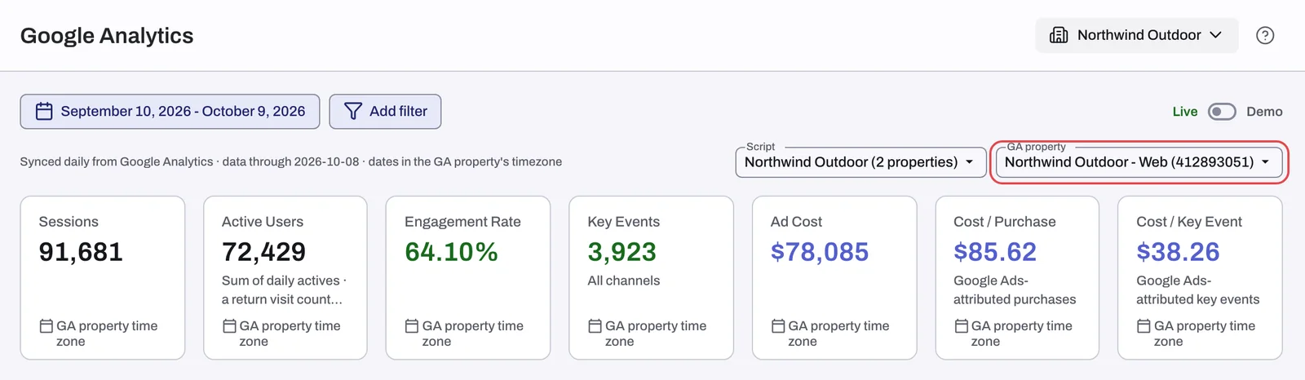Click the Add filter button
This screenshot has height=380, width=1305.
(x=385, y=111)
